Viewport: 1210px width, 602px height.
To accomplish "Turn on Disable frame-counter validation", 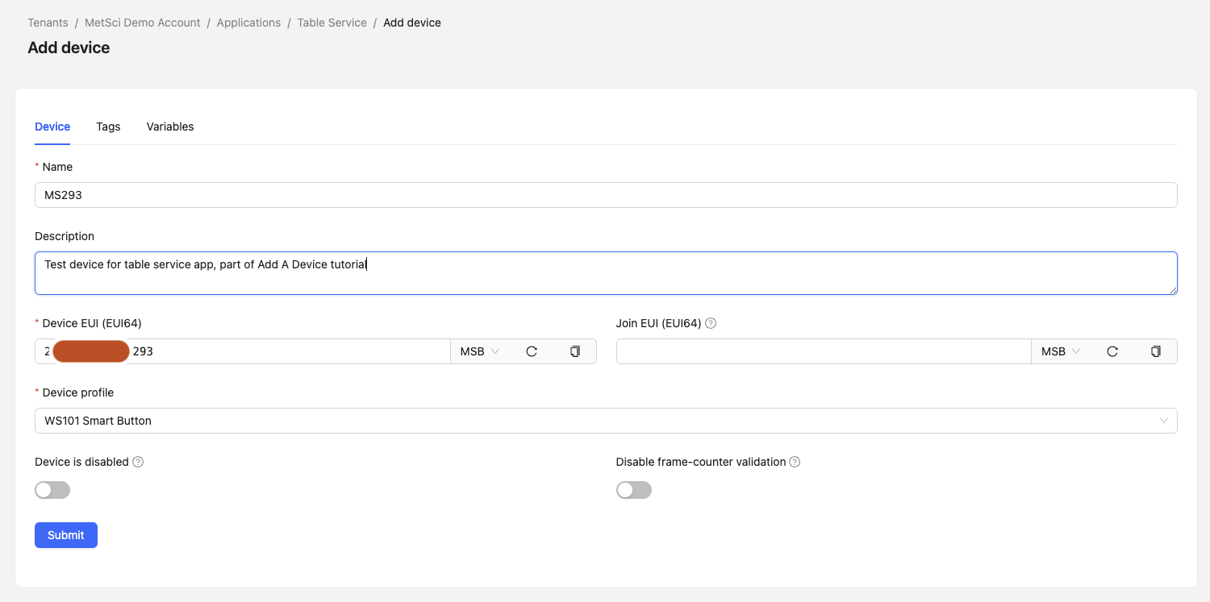I will coord(633,489).
